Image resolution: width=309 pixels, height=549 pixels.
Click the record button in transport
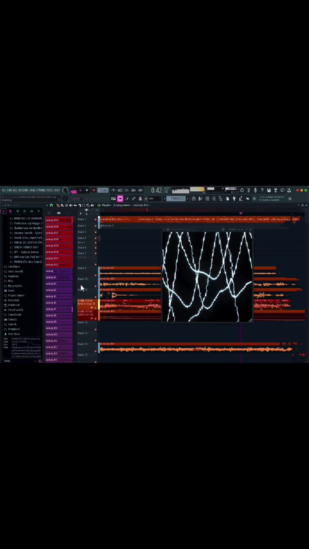click(94, 190)
